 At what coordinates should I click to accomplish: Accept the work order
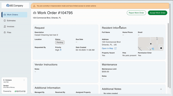tap(158, 13)
